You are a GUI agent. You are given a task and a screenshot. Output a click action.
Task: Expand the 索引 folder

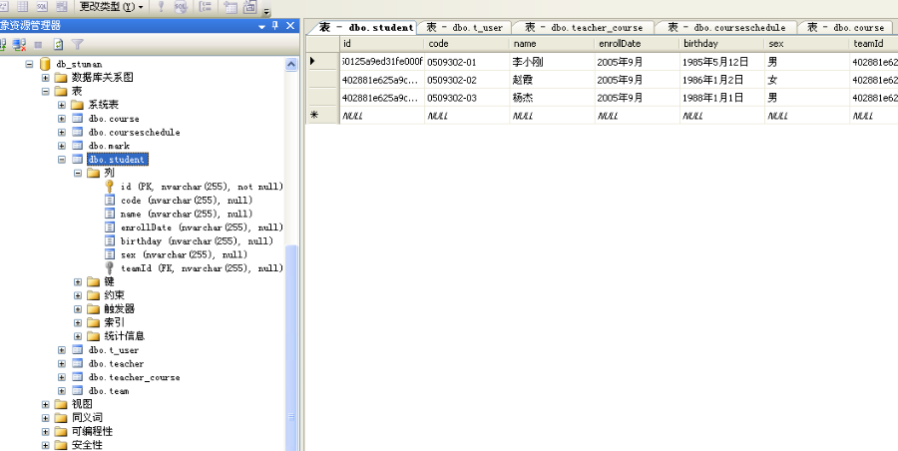click(x=77, y=322)
